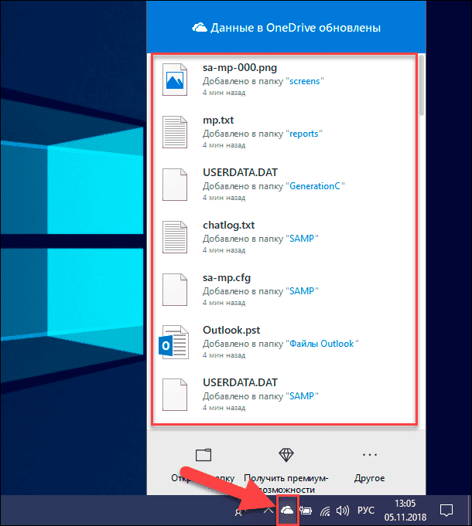Open the "reports" folder link
The width and height of the screenshot is (472, 526).
[303, 134]
